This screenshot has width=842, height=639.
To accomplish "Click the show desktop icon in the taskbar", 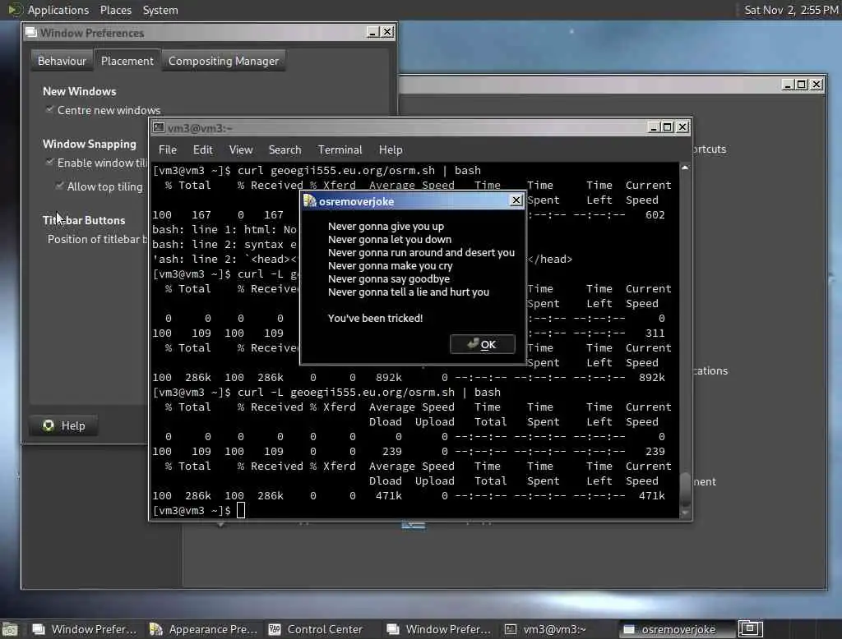I will click(x=10, y=629).
